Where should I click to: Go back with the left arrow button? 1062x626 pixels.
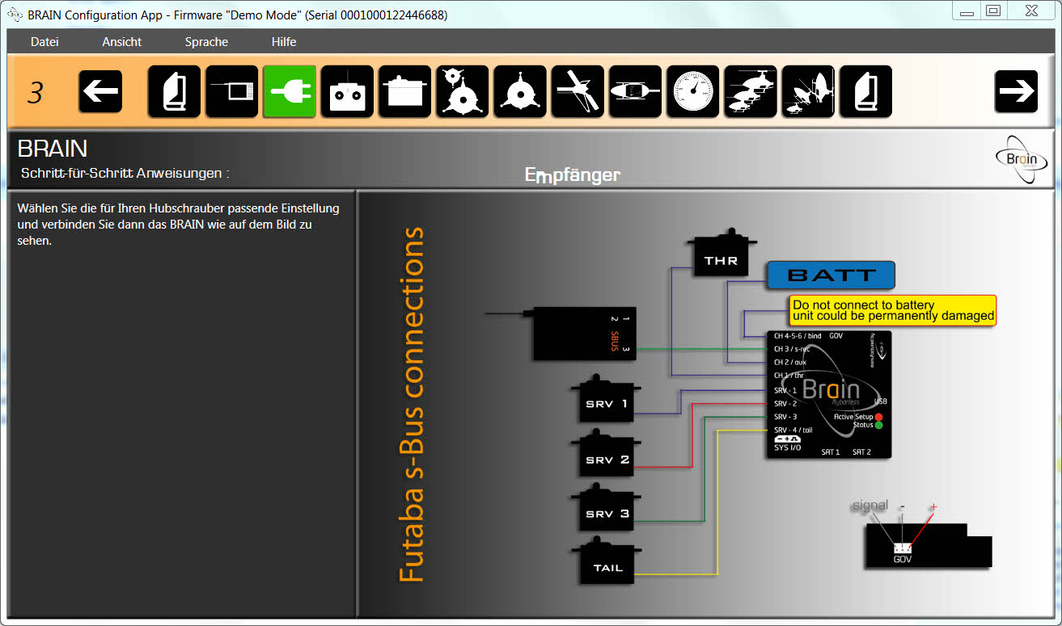click(x=100, y=91)
